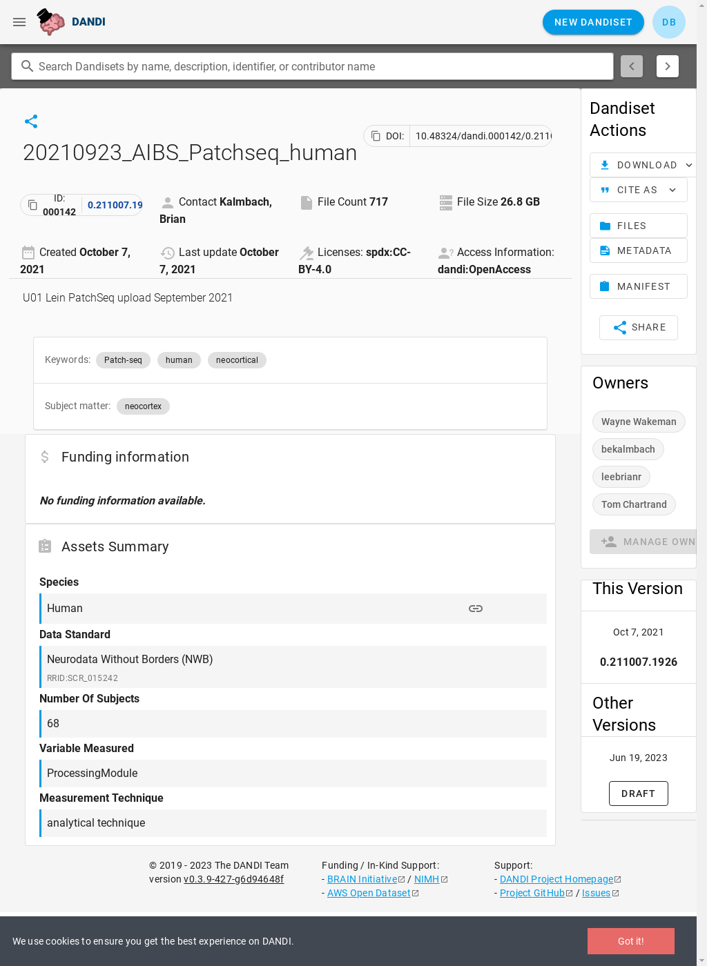Viewport: 707px width, 966px height.
Task: Click Share button in Dandiset Actions
Action: (639, 328)
